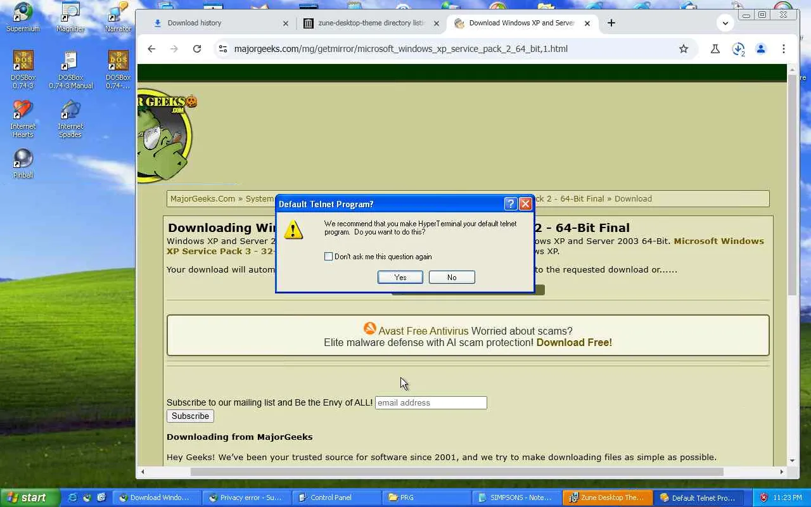Screen dimensions: 811x507
Task: Open the Start menu
Action: pyautogui.click(x=30, y=497)
